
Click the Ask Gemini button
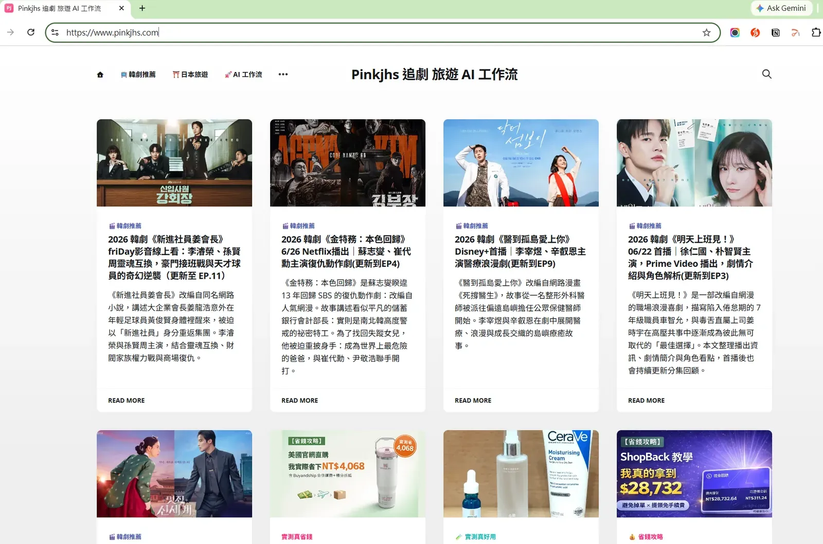781,8
